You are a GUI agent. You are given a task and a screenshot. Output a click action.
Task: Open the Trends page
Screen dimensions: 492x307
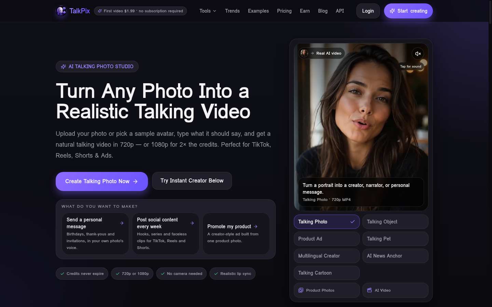tap(232, 11)
